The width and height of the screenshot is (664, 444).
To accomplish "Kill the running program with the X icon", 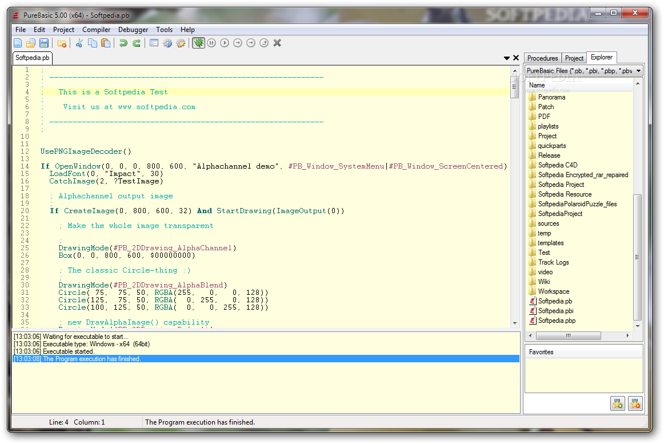I will [x=277, y=43].
